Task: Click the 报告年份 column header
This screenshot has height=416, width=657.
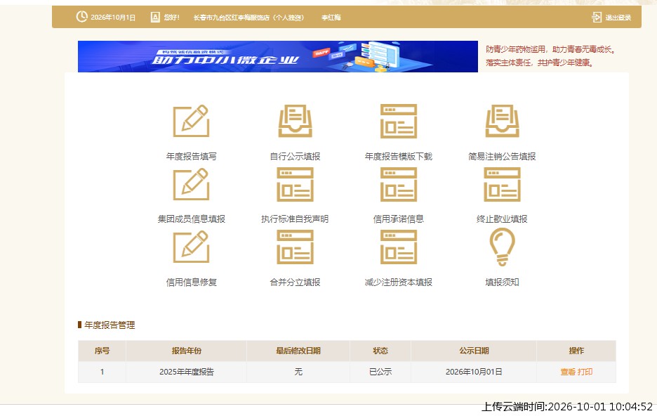Action: (187, 351)
